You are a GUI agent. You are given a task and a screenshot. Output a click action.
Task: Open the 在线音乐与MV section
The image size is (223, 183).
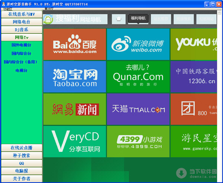[22, 14]
